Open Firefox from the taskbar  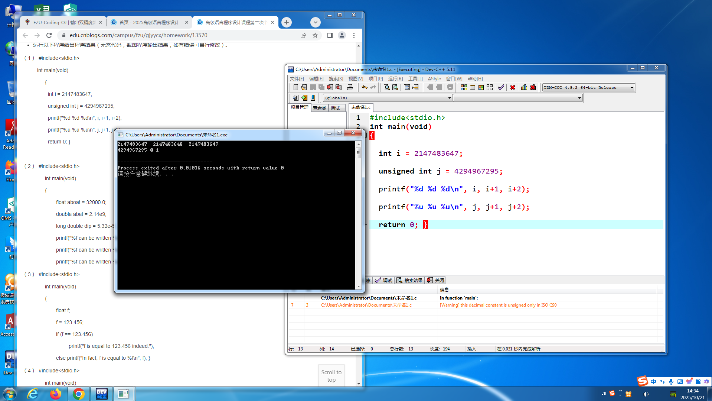(56, 394)
